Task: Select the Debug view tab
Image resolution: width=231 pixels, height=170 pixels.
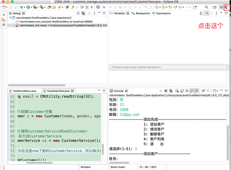Action: tap(17, 13)
